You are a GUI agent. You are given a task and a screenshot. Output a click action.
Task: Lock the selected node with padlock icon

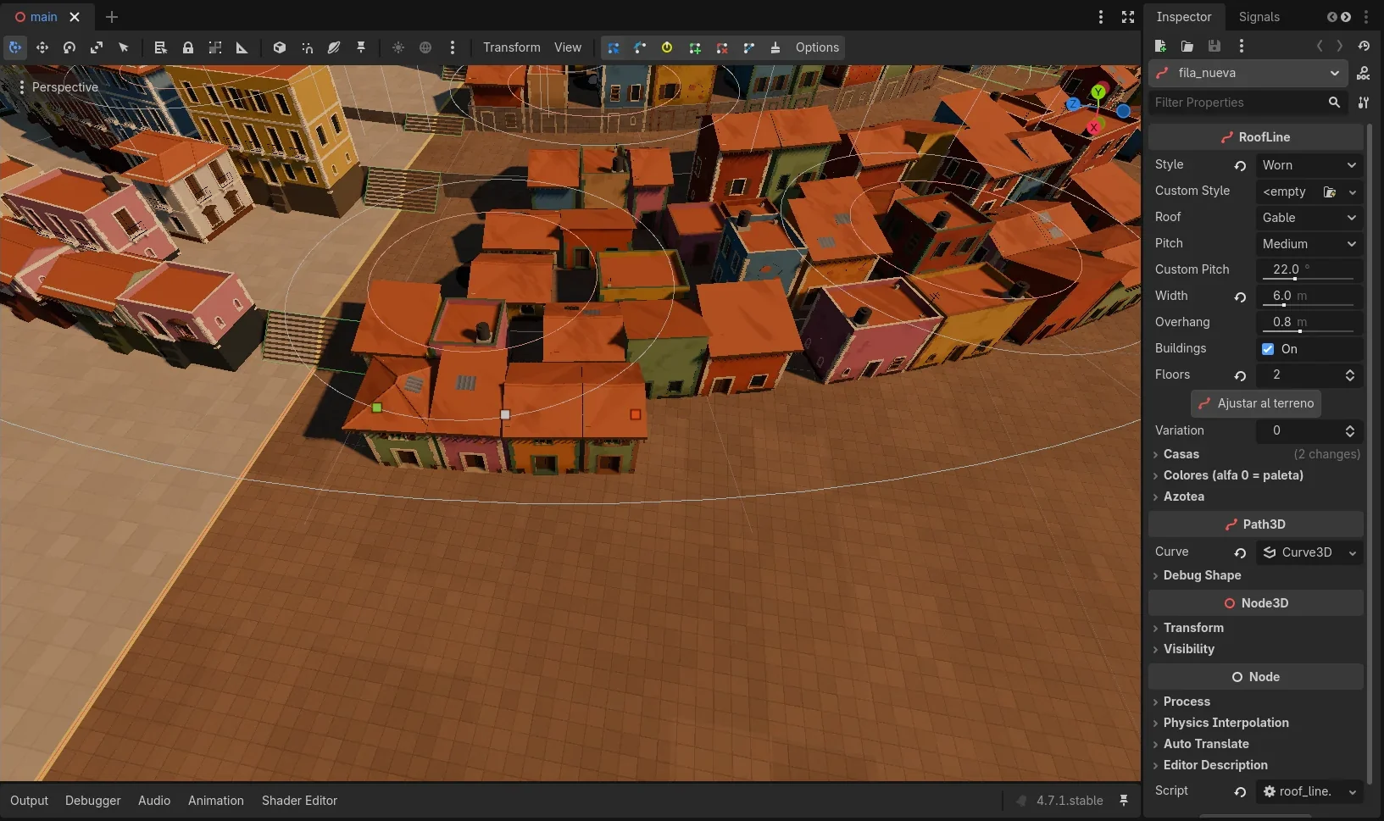pos(188,47)
